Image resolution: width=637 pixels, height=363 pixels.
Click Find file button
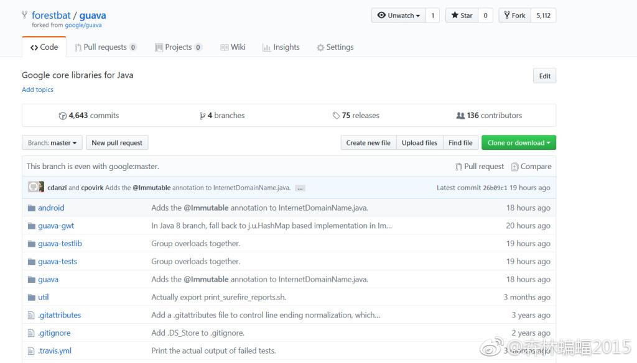[460, 143]
